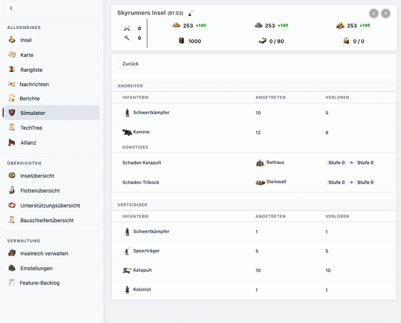Click the defender Schwertkämpfer label
The image size is (401, 323).
tap(151, 231)
